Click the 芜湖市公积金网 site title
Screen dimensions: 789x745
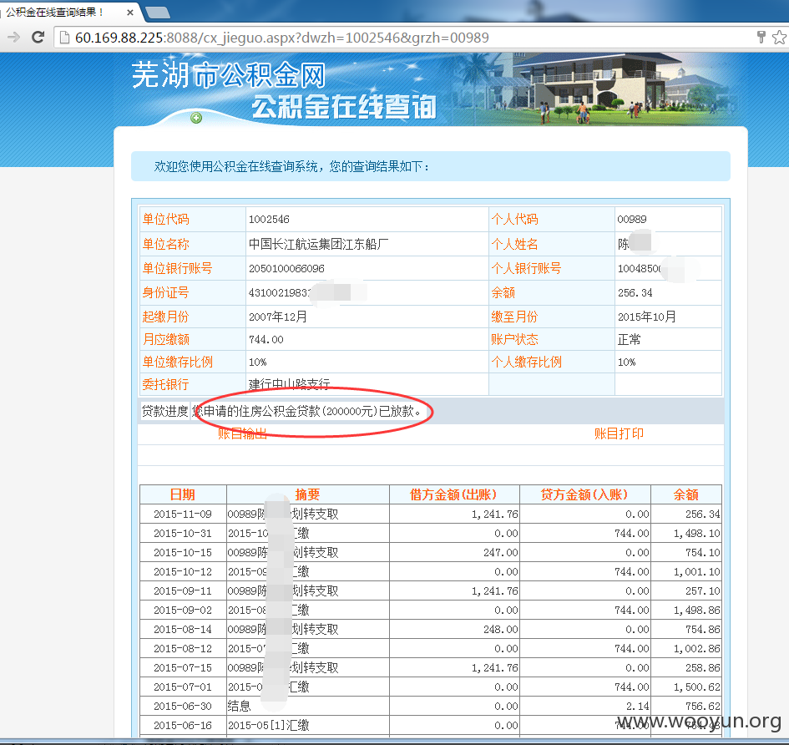(x=229, y=75)
